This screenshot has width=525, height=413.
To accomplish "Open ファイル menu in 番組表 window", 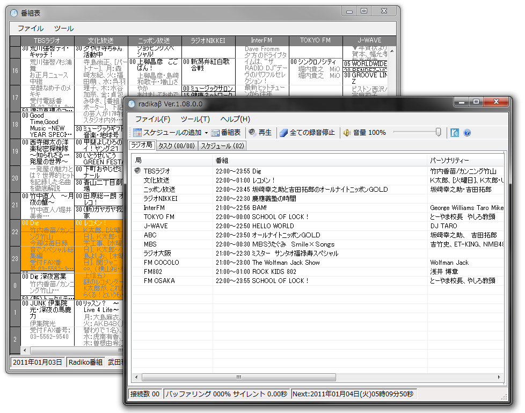I will [31, 28].
